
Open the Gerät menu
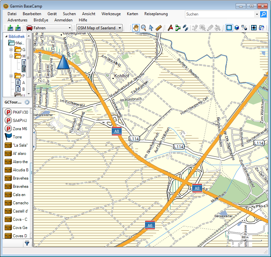click(x=52, y=14)
